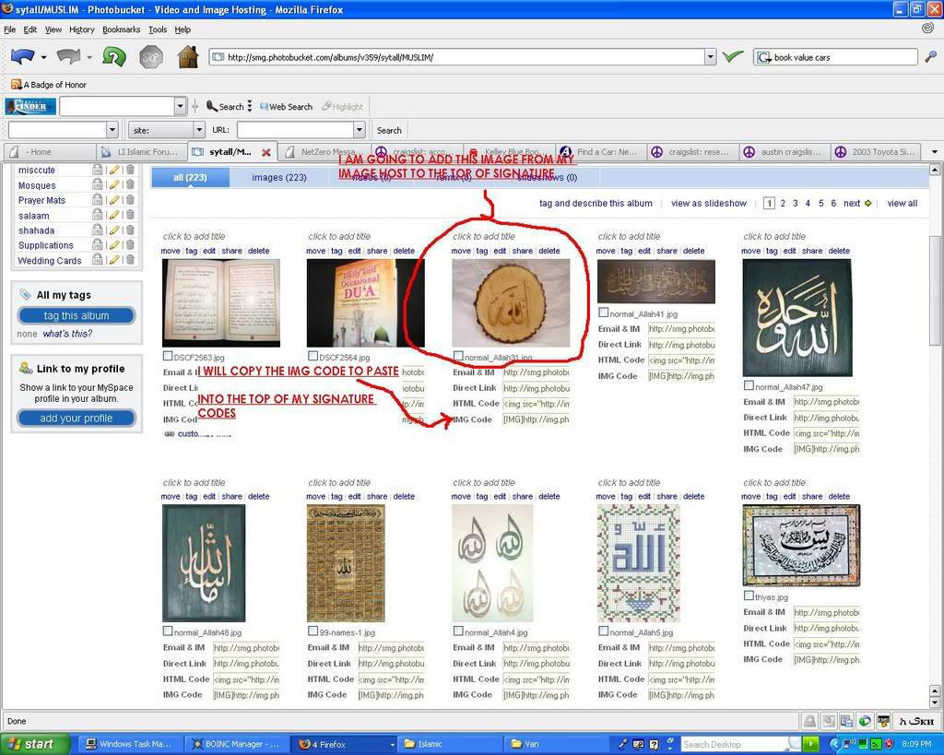Expand the URL field dropdown arrow
Image resolution: width=944 pixels, height=755 pixels.
point(360,130)
